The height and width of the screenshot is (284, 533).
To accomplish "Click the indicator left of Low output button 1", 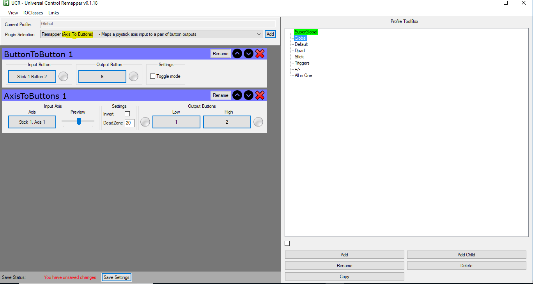I will [x=145, y=122].
